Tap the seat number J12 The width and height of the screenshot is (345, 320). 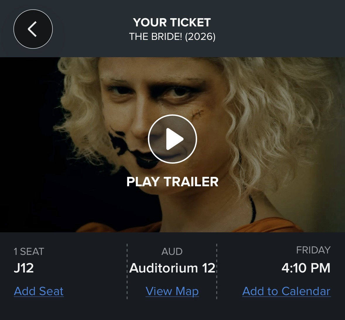[24, 268]
